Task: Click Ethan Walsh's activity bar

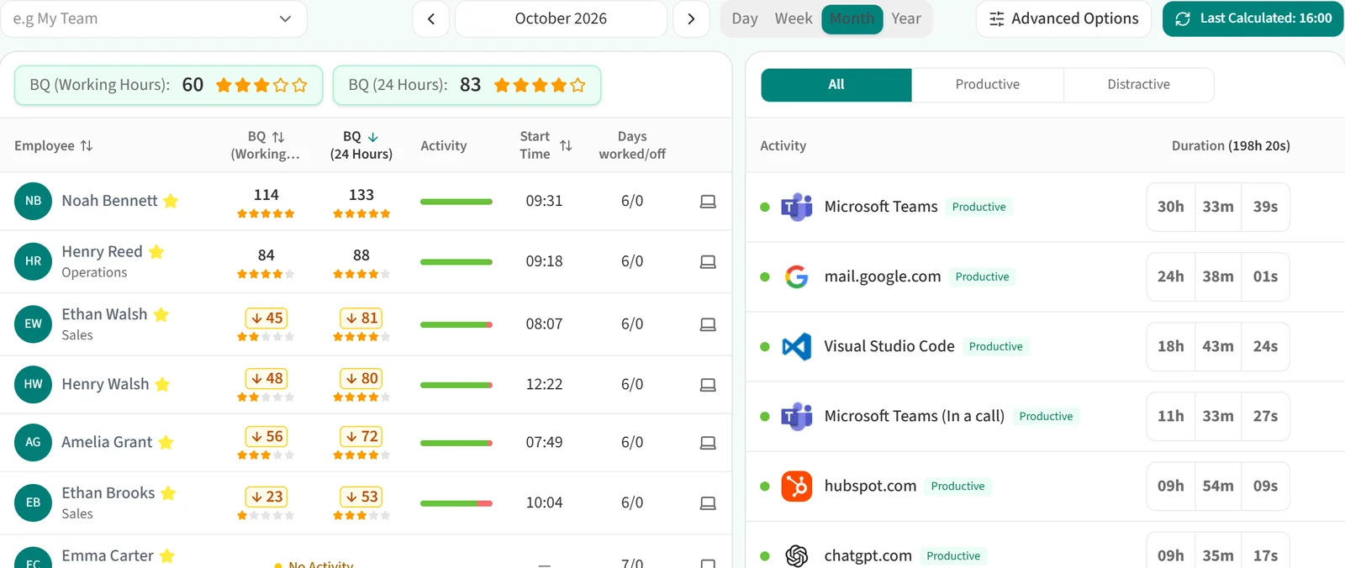Action: pos(456,324)
